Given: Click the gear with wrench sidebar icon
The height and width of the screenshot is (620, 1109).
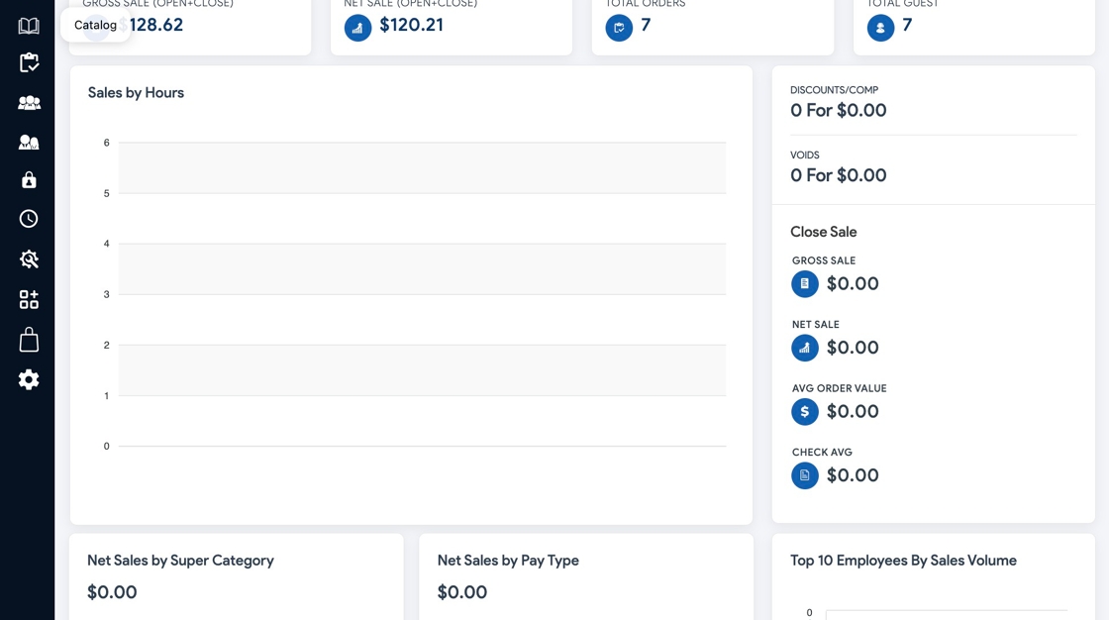Looking at the screenshot, I should 29,259.
